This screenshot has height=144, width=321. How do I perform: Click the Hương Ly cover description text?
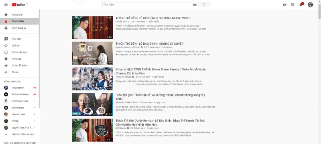point(163,53)
